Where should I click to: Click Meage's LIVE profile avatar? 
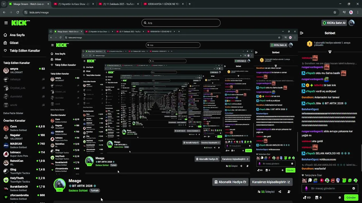click(59, 185)
